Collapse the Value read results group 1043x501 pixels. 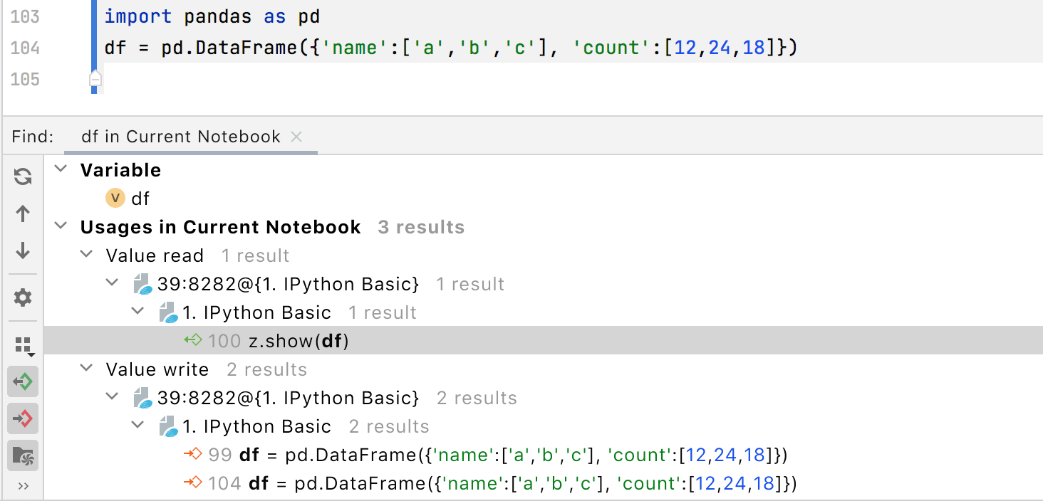(86, 255)
